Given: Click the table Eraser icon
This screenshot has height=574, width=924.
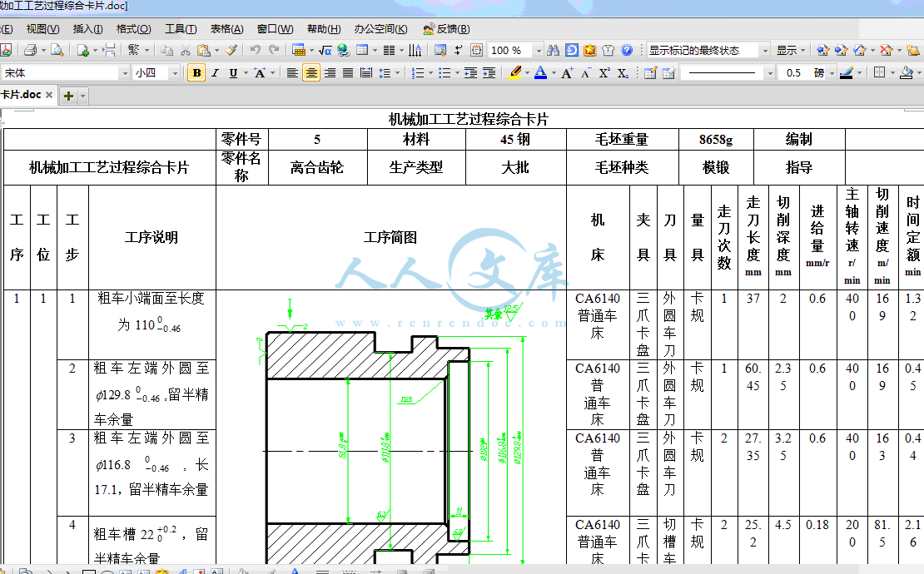Looking at the screenshot, I should click(668, 73).
